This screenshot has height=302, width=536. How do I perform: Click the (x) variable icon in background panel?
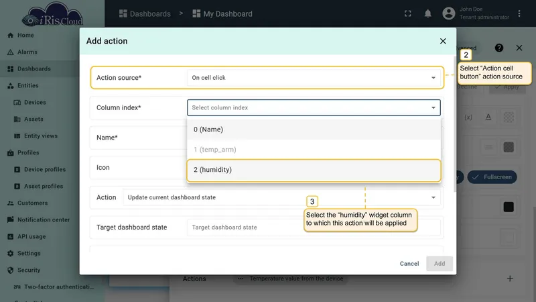click(x=468, y=117)
